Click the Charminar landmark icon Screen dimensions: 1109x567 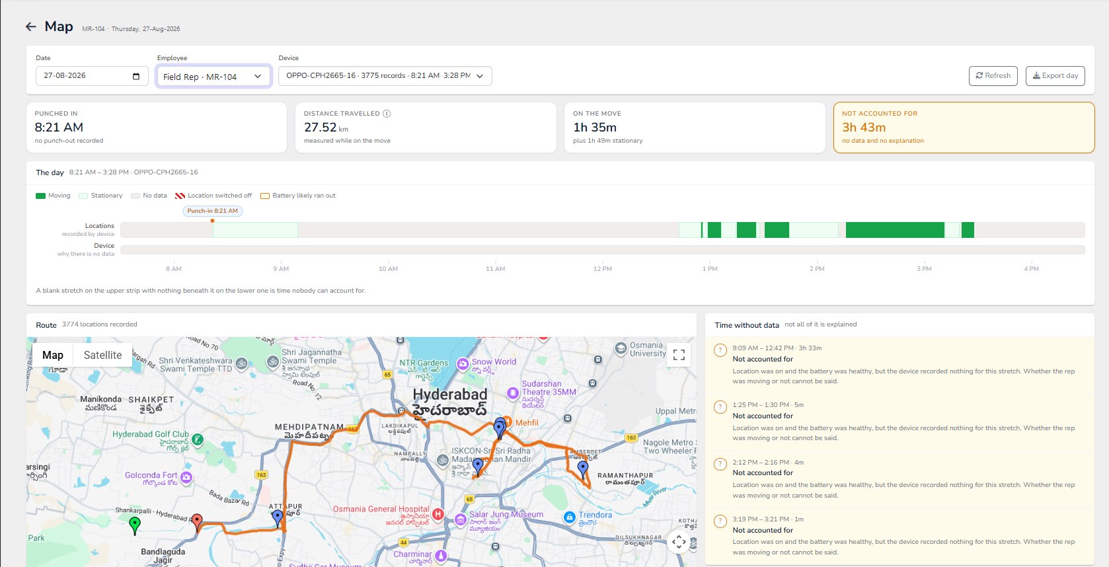(440, 556)
